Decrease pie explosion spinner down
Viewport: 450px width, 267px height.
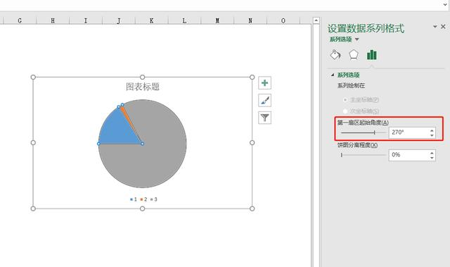click(432, 158)
